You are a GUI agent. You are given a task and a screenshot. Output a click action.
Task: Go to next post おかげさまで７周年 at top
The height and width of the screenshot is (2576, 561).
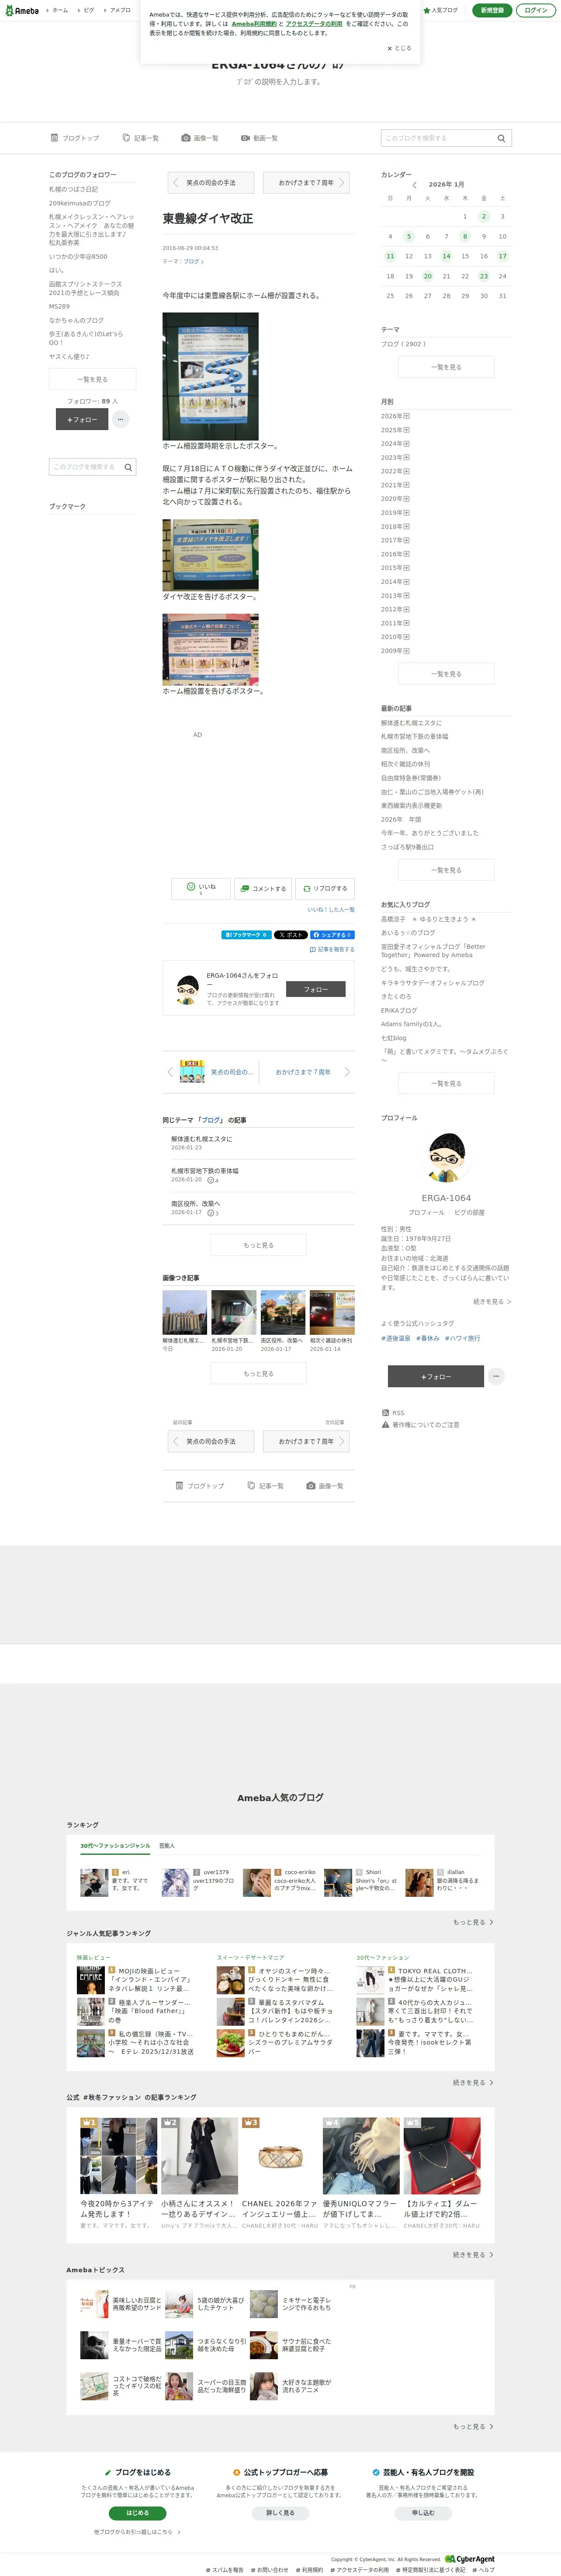pyautogui.click(x=306, y=183)
